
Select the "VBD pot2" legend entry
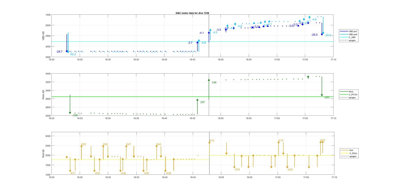(352, 34)
